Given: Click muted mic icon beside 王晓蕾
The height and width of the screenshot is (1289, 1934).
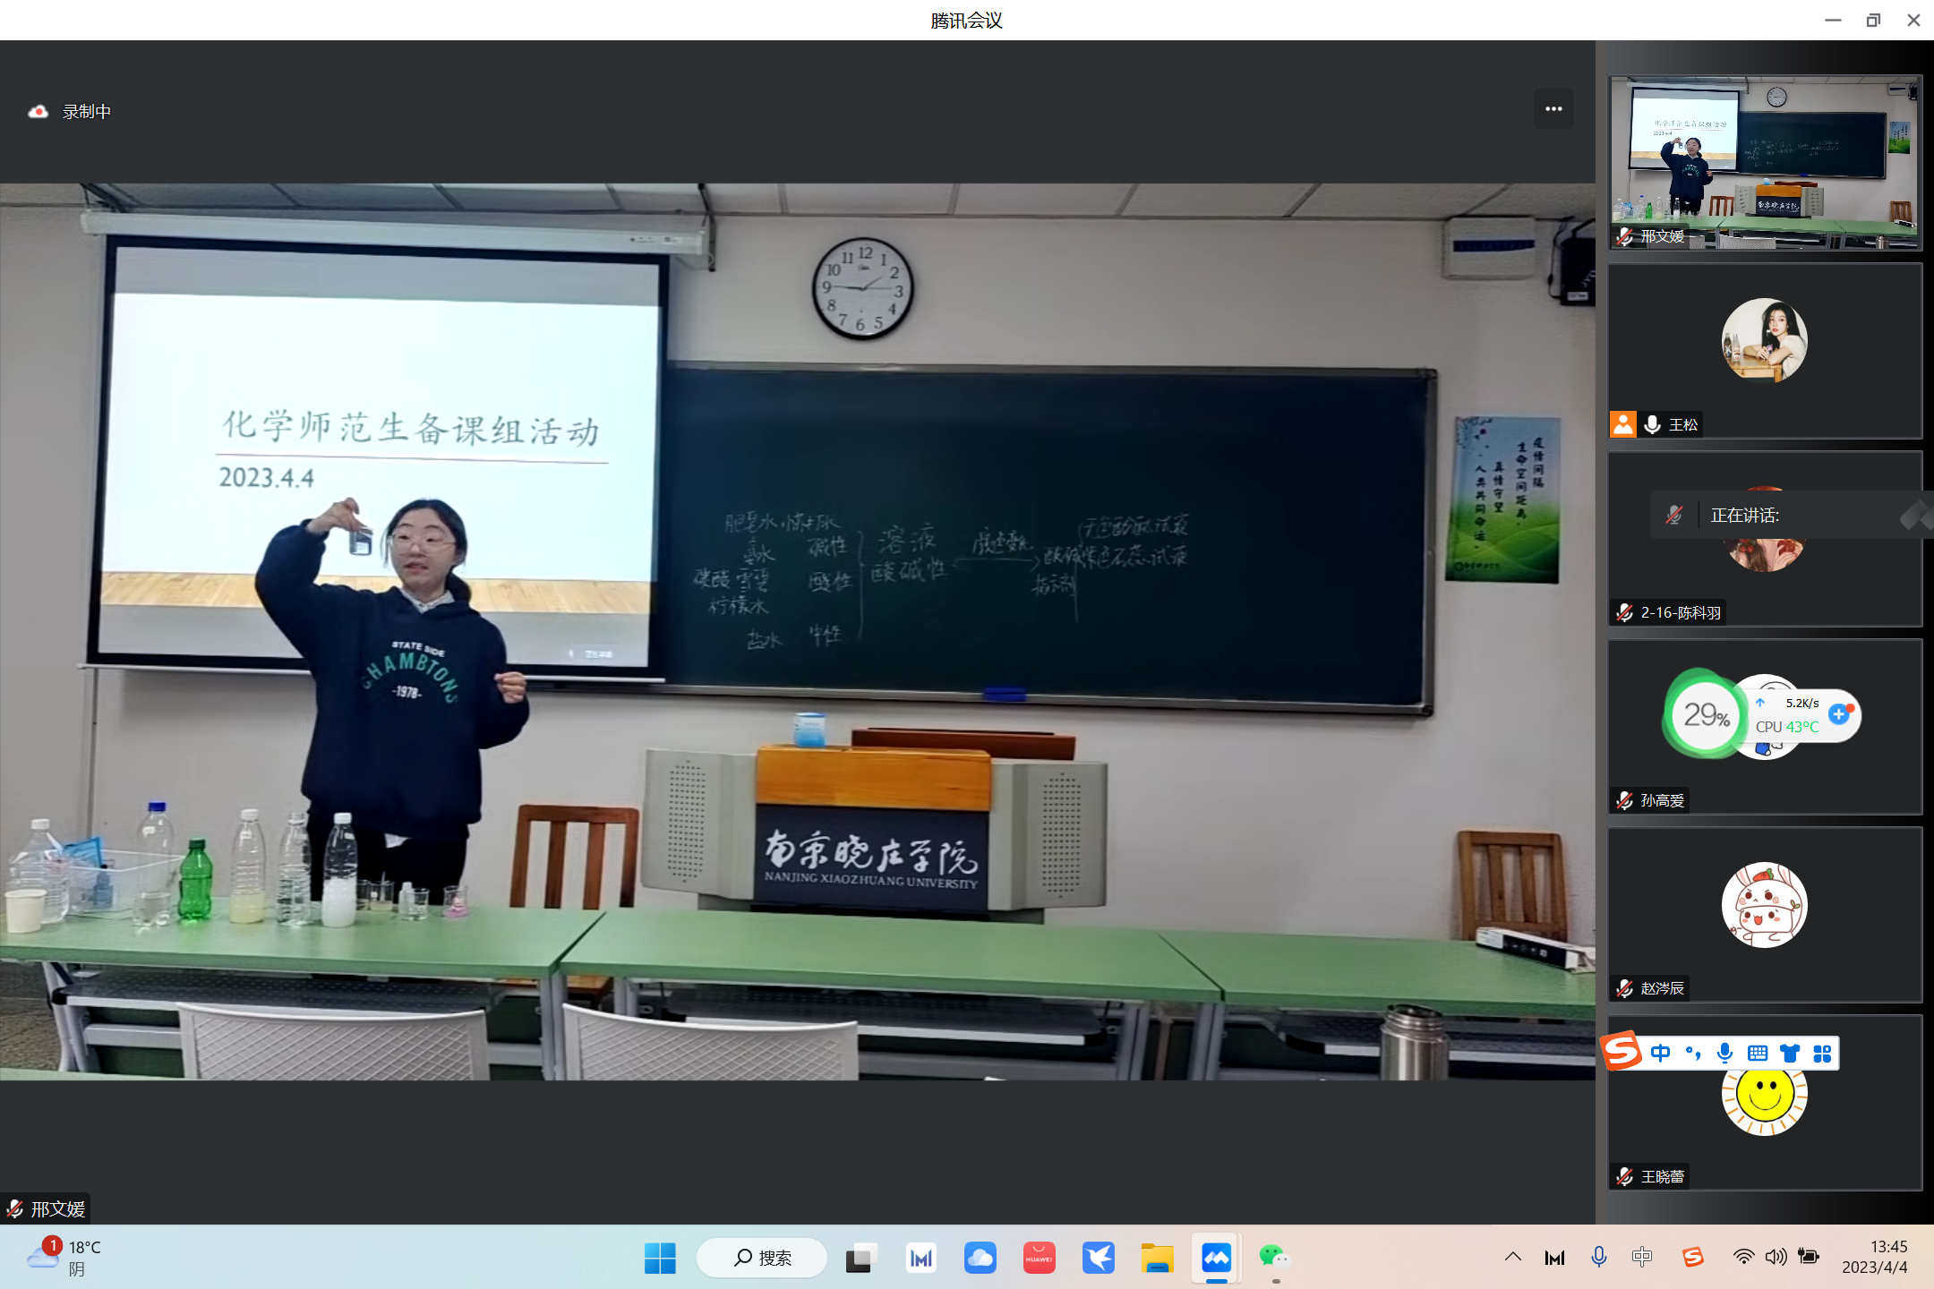Looking at the screenshot, I should (x=1624, y=1176).
